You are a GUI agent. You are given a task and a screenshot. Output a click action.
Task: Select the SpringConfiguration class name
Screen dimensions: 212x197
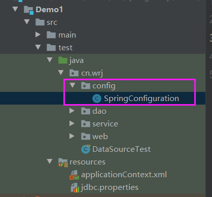click(x=142, y=98)
